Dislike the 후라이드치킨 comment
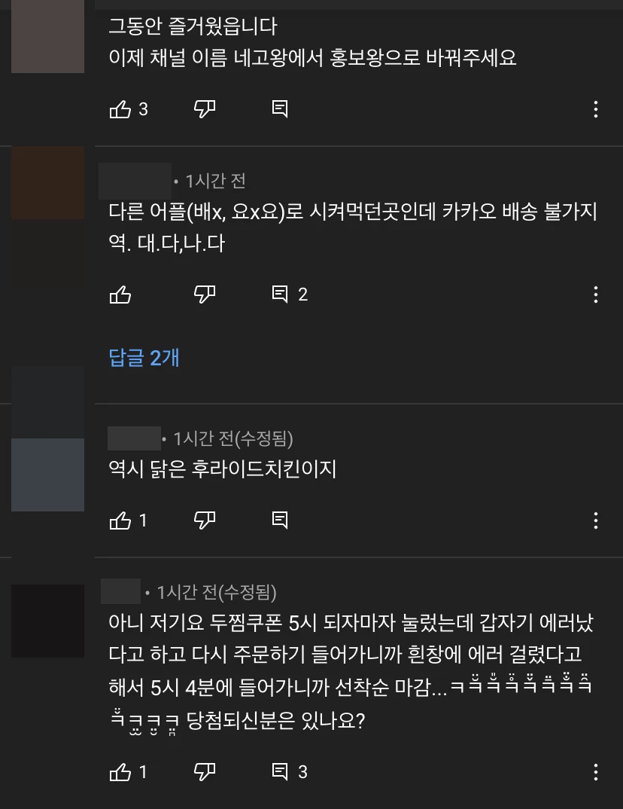This screenshot has height=809, width=623. (x=205, y=521)
